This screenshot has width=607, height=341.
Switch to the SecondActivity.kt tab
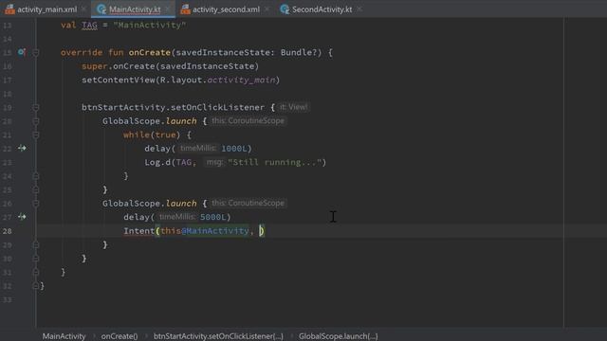[322, 9]
